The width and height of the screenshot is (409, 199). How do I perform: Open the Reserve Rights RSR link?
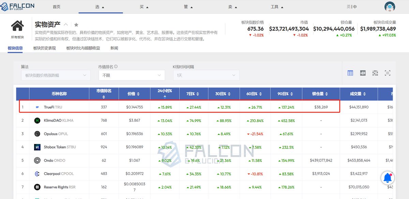click(x=60, y=187)
